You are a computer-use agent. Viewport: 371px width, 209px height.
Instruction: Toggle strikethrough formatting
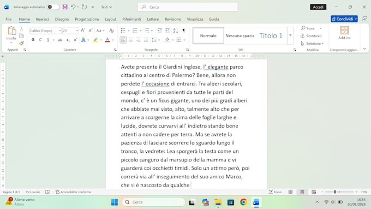pyautogui.click(x=60, y=40)
